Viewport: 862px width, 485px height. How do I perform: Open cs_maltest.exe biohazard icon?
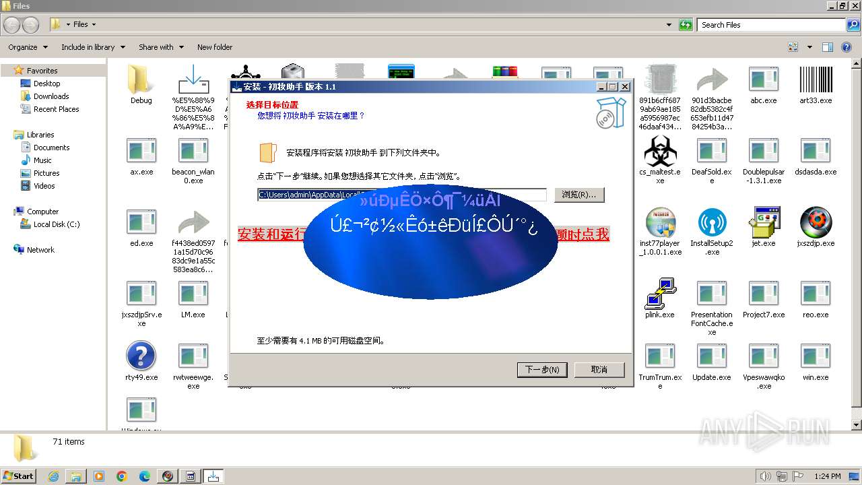661,151
